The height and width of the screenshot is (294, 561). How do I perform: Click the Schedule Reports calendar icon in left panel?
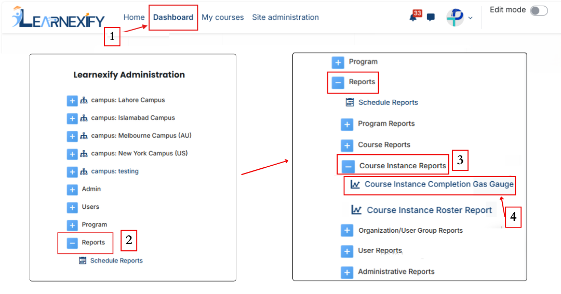pyautogui.click(x=83, y=260)
